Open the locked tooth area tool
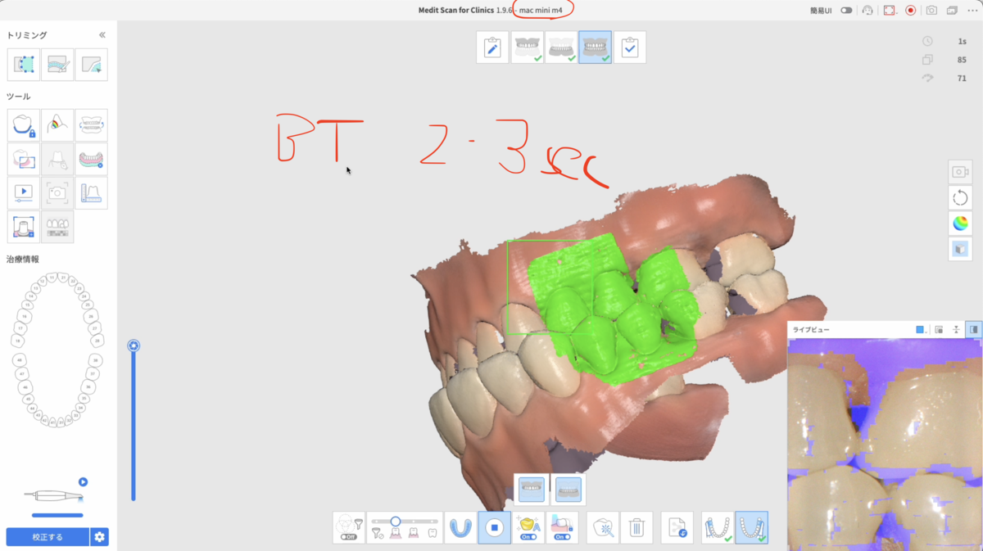 click(24, 125)
